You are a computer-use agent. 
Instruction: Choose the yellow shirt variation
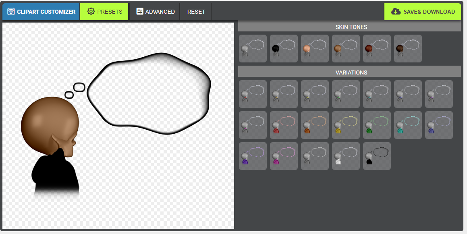pyautogui.click(x=346, y=125)
